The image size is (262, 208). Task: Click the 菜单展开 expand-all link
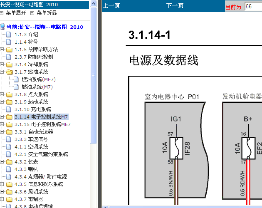[16, 13]
